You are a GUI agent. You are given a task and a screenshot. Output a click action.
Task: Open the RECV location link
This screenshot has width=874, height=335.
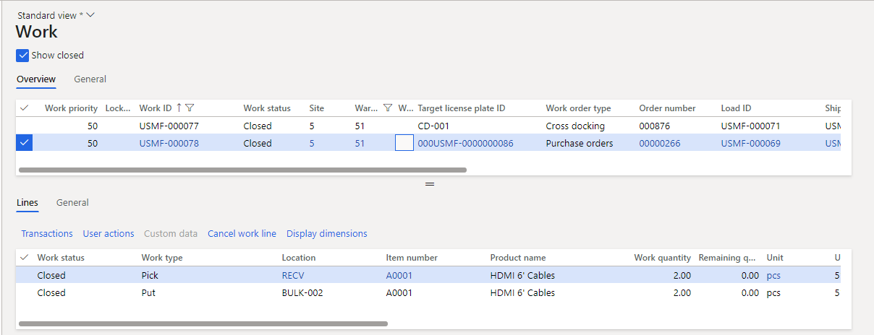pyautogui.click(x=294, y=275)
